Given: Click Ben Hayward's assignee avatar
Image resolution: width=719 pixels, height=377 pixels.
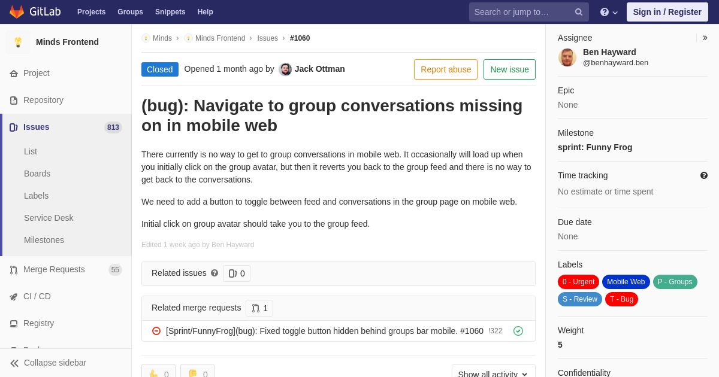Looking at the screenshot, I should (x=567, y=57).
